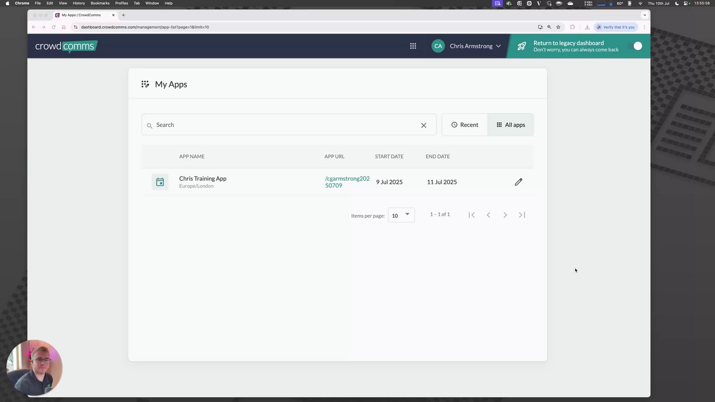Open the Items per page dropdown
The height and width of the screenshot is (402, 715).
(x=401, y=215)
